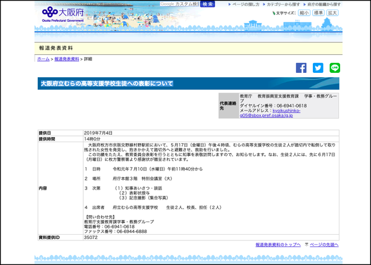Set text size to 縮小

[x=304, y=12]
